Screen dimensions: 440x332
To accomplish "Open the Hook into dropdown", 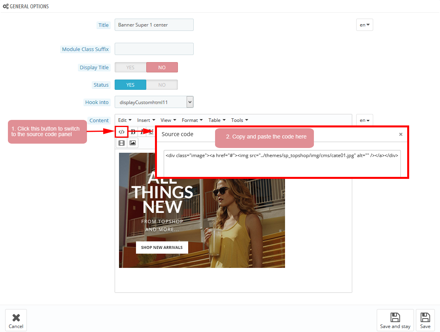I will (x=154, y=102).
